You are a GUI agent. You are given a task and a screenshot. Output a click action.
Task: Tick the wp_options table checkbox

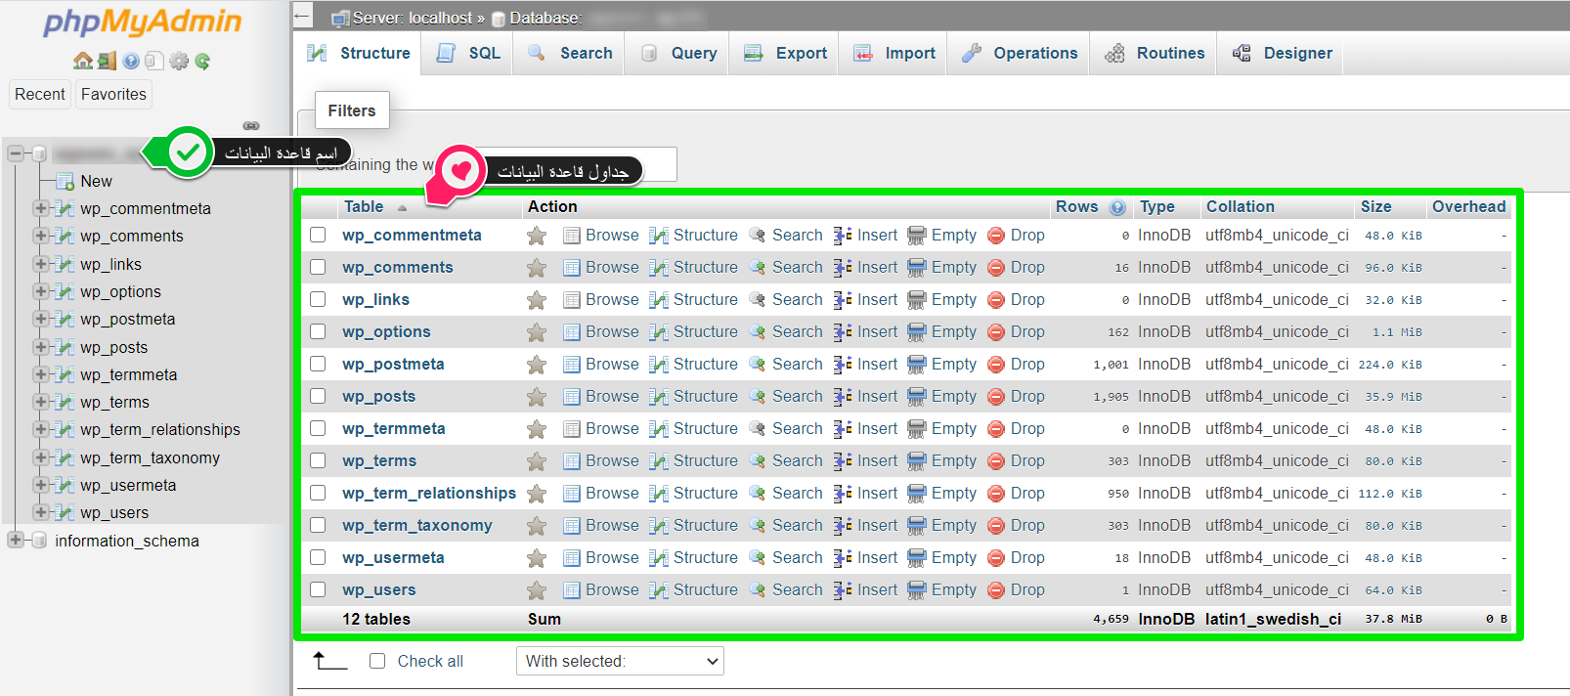pyautogui.click(x=318, y=331)
